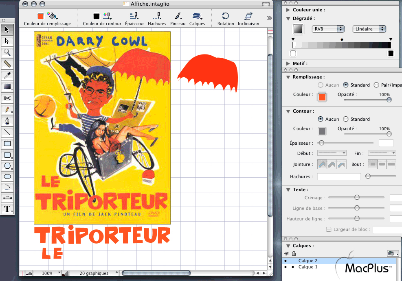Collapse the Calques section
The width and height of the screenshot is (402, 281).
(288, 246)
